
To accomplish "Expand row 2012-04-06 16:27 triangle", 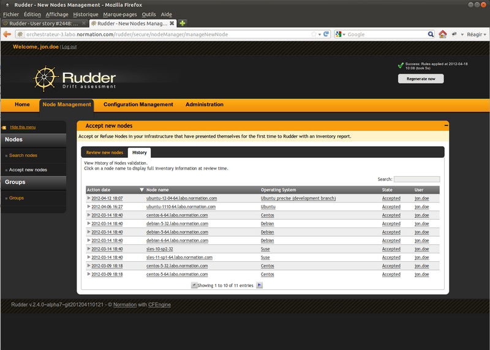I will pyautogui.click(x=89, y=206).
